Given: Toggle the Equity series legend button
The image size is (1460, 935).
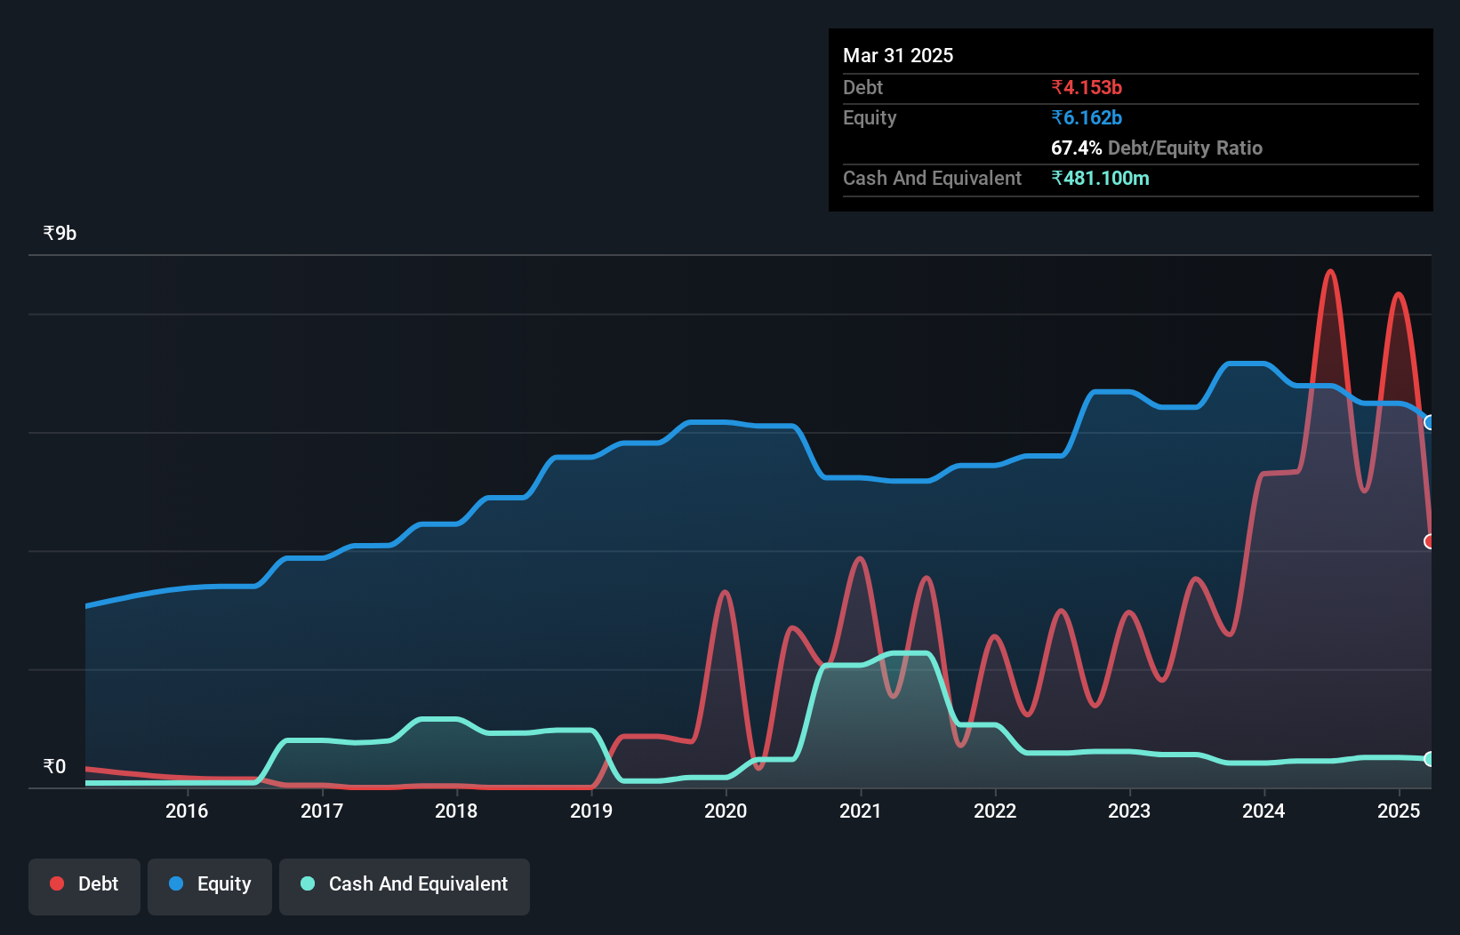Looking at the screenshot, I should [x=210, y=886].
